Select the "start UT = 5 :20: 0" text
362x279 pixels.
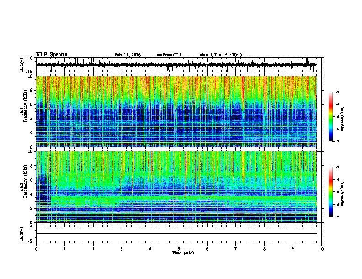[x=221, y=55]
